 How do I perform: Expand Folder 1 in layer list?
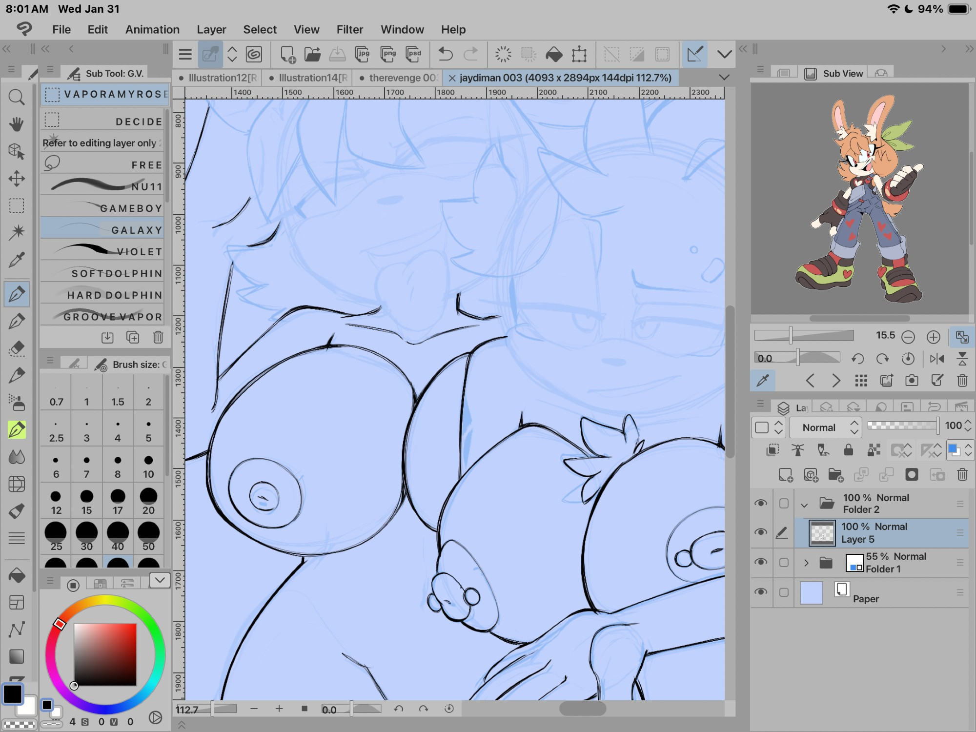pos(806,563)
